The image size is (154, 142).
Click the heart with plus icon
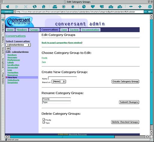click(x=102, y=7)
